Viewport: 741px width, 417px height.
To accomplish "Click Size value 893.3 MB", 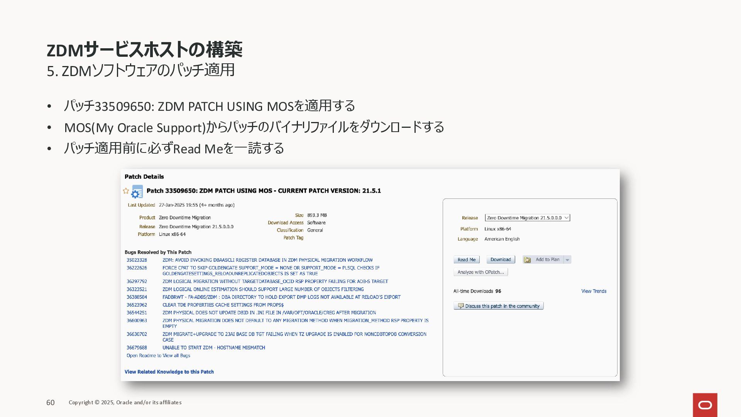I will point(317,215).
